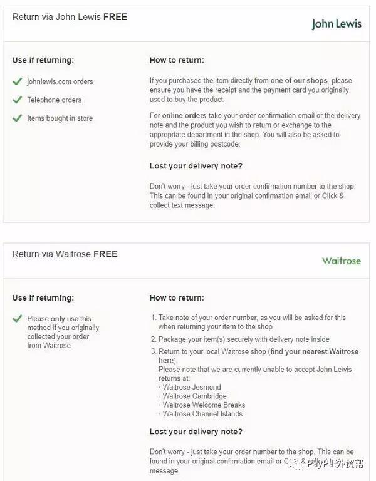
Task: Click 'Items bought in store' list item
Action: coord(60,118)
